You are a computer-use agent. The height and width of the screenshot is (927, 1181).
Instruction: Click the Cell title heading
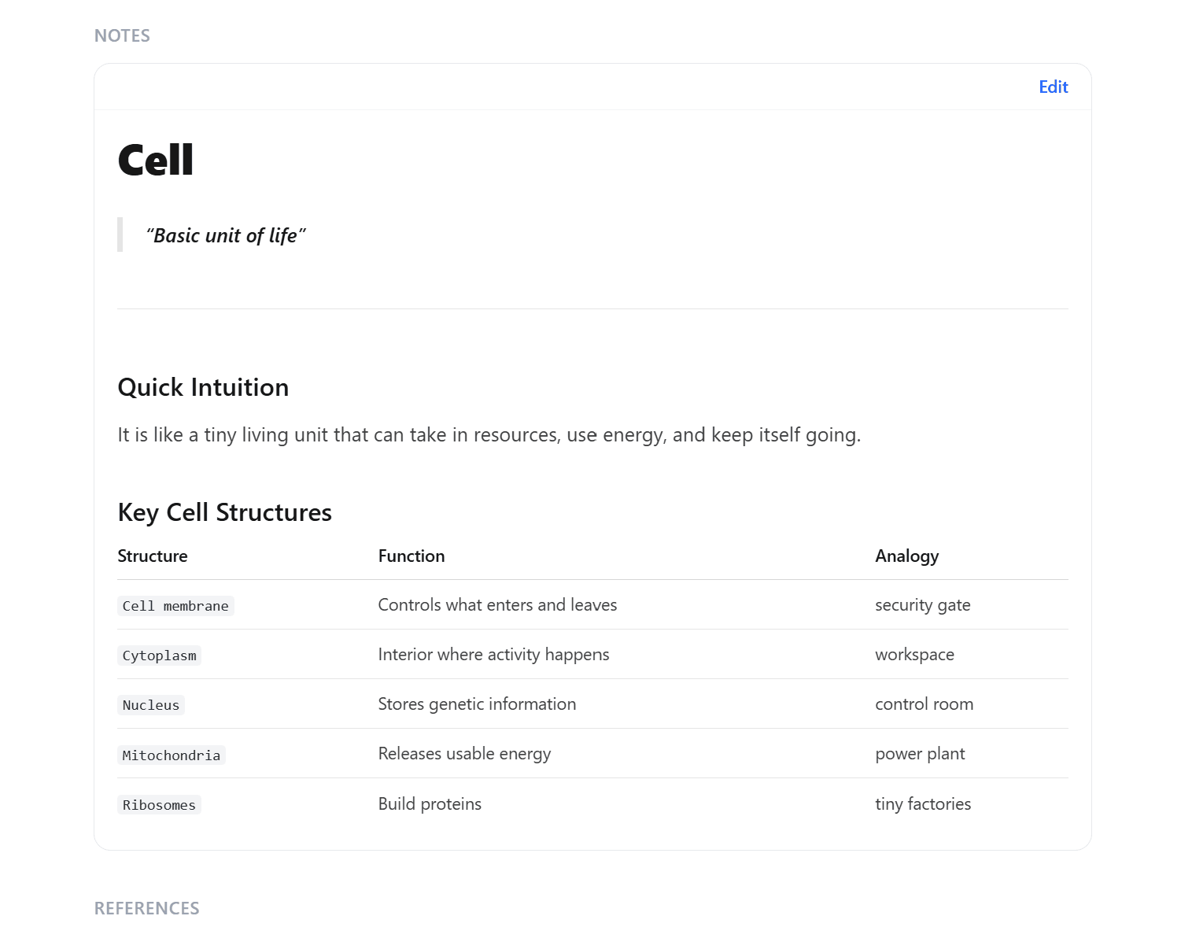tap(155, 160)
